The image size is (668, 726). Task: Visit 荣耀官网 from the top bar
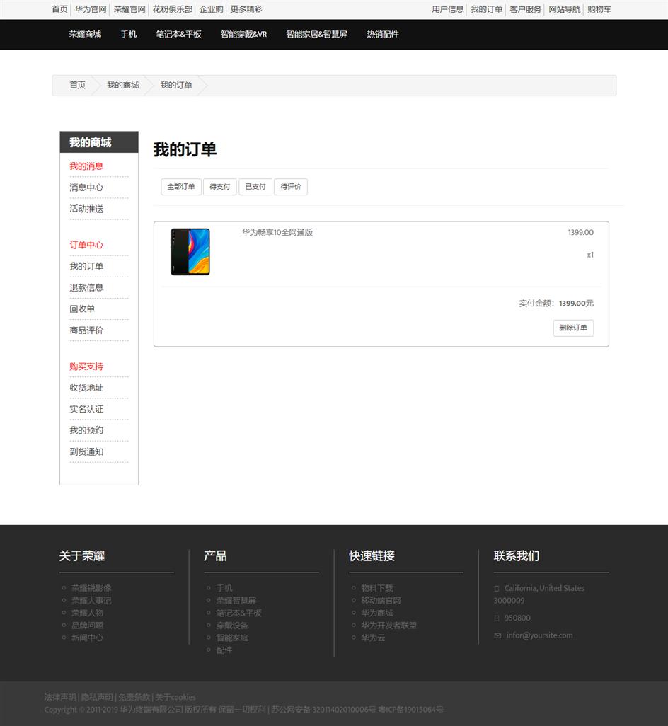click(x=129, y=9)
